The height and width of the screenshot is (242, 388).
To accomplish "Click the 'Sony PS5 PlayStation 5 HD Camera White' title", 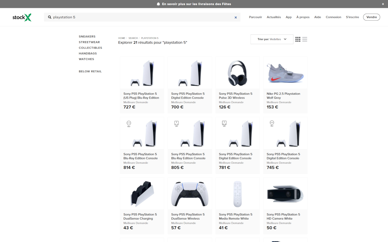I will 283,217.
